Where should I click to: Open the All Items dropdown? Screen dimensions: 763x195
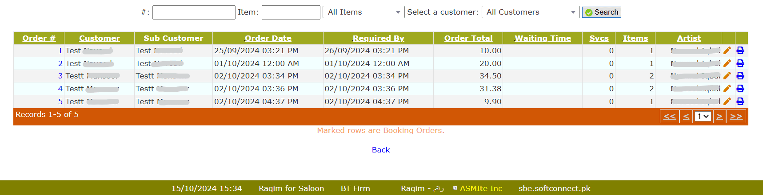[363, 12]
